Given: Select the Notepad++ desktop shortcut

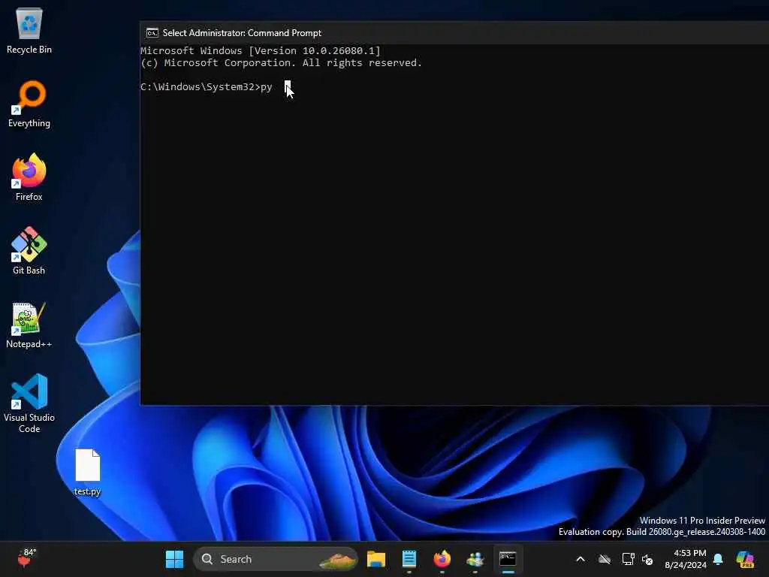Looking at the screenshot, I should [x=29, y=325].
